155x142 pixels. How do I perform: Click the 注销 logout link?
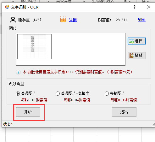point(73,20)
